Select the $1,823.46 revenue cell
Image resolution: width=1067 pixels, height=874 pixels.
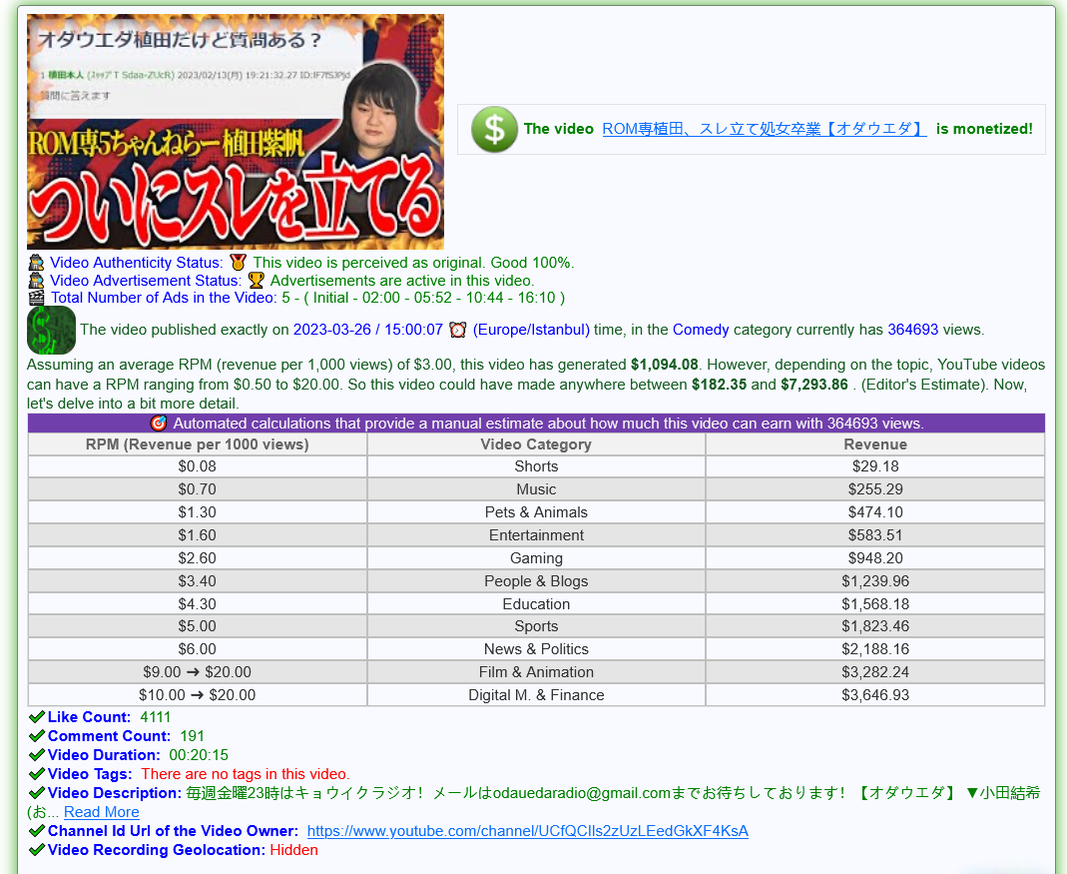pyautogui.click(x=875, y=626)
